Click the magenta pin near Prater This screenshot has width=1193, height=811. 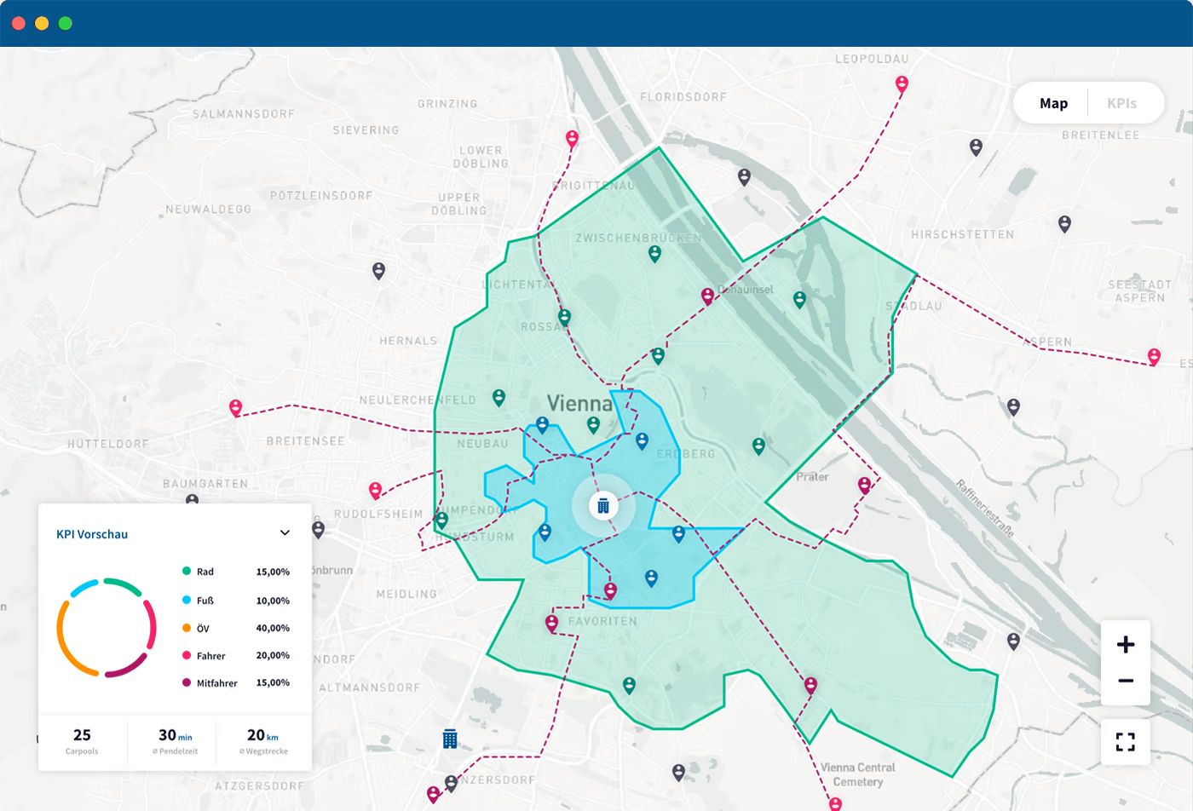coord(864,486)
